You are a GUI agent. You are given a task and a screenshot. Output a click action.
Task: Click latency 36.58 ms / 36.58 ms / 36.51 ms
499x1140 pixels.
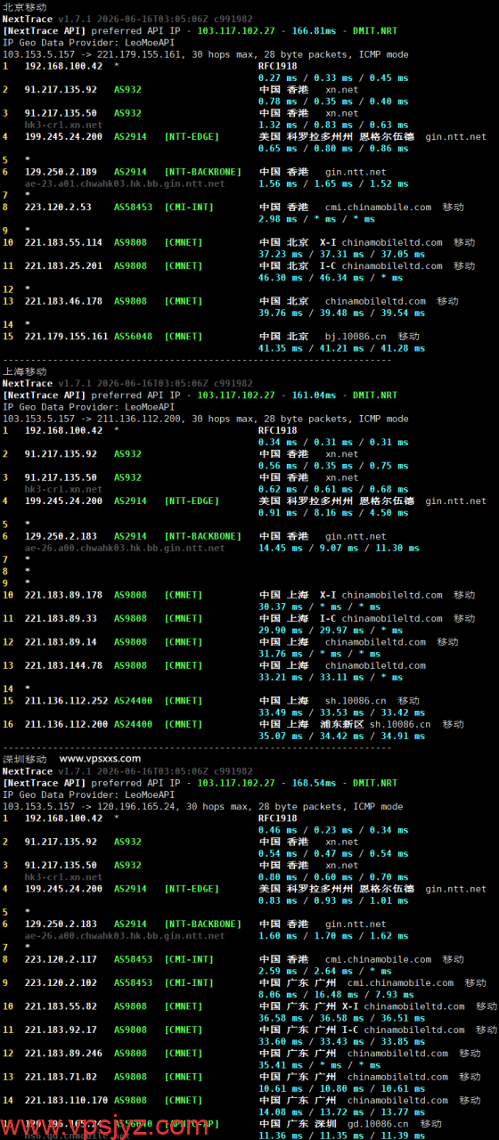pyautogui.click(x=342, y=1018)
